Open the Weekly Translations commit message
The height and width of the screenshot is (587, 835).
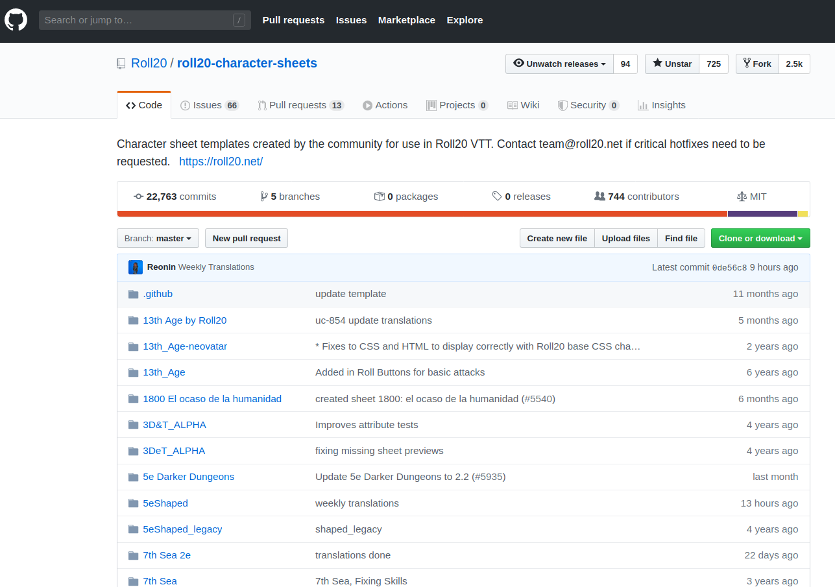pos(216,267)
